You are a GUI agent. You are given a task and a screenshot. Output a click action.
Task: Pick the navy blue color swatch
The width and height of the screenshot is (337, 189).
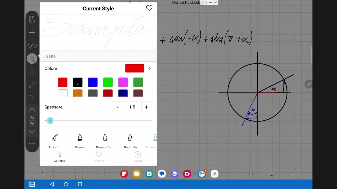click(x=123, y=93)
